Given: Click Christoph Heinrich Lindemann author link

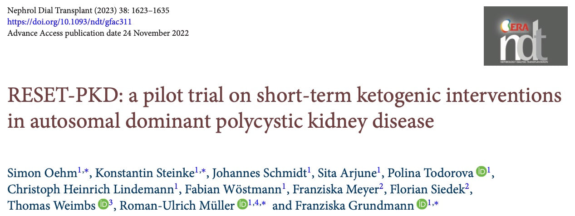Looking at the screenshot, I should tap(90, 189).
